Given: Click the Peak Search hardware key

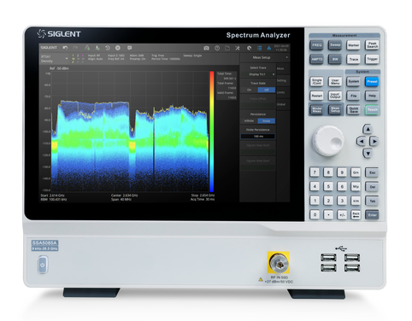Looking at the screenshot, I should pyautogui.click(x=372, y=45).
